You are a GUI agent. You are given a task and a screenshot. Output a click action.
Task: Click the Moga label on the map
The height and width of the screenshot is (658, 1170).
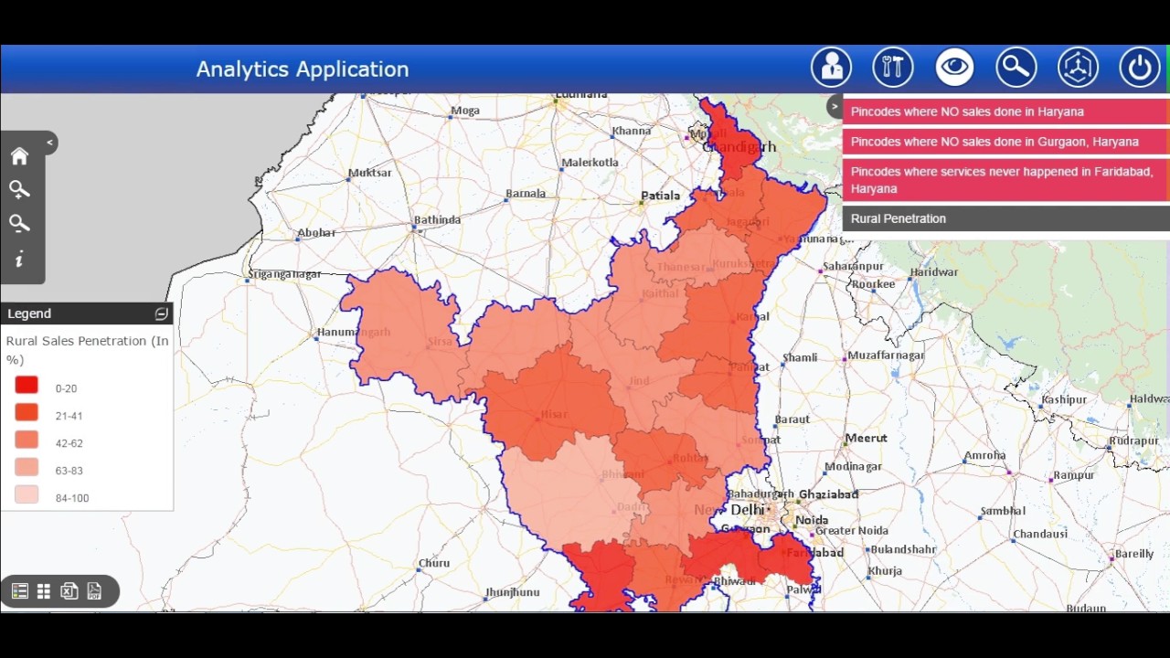point(465,111)
